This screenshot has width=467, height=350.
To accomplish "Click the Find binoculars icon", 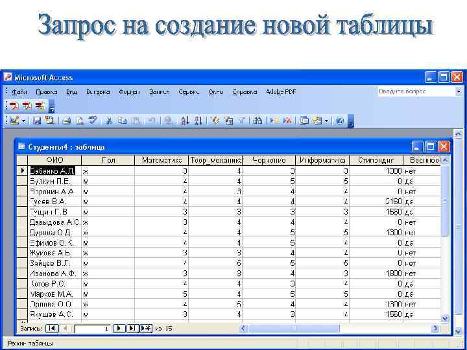I will click(x=257, y=121).
